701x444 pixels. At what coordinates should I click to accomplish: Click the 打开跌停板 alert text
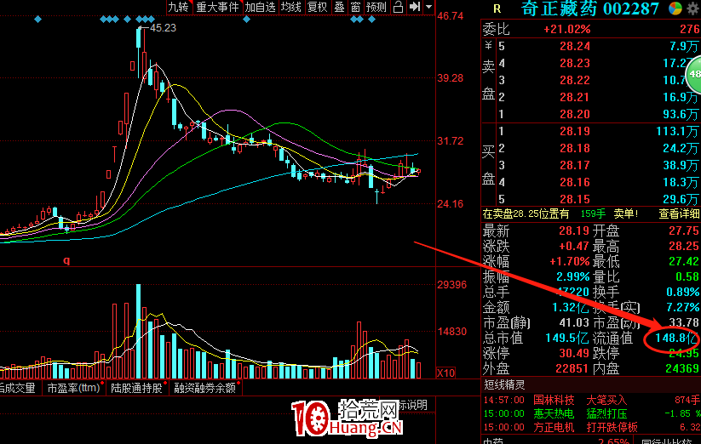(x=612, y=428)
